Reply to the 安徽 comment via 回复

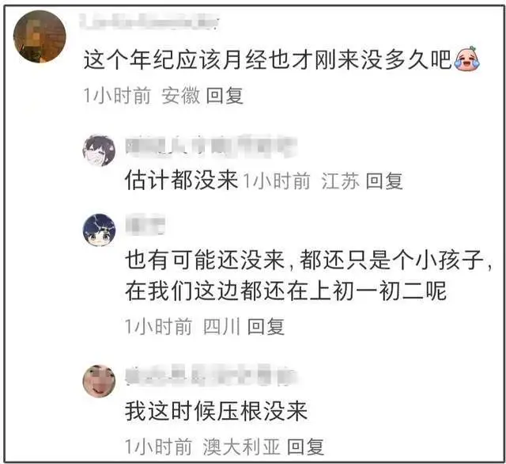(x=225, y=96)
